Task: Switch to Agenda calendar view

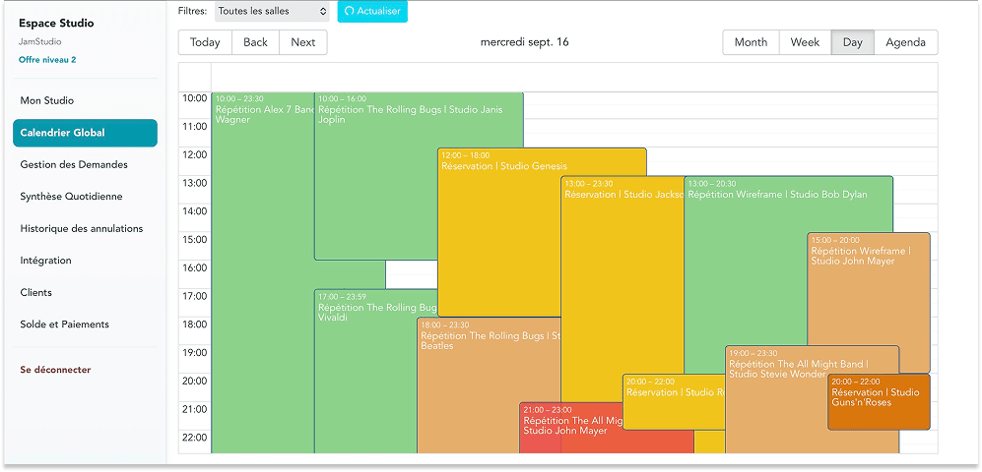Action: pyautogui.click(x=905, y=42)
